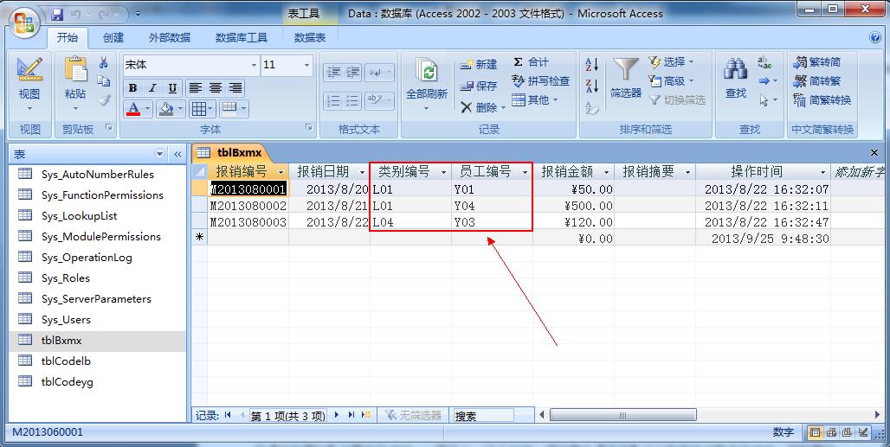Click the copy icon in clipboard group
Screen dimensions: 890x447
pyautogui.click(x=104, y=81)
